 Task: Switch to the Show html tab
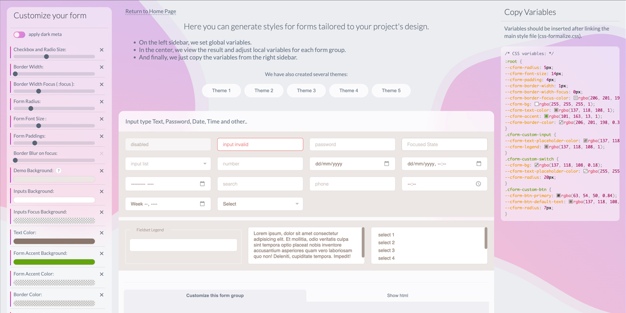[398, 295]
